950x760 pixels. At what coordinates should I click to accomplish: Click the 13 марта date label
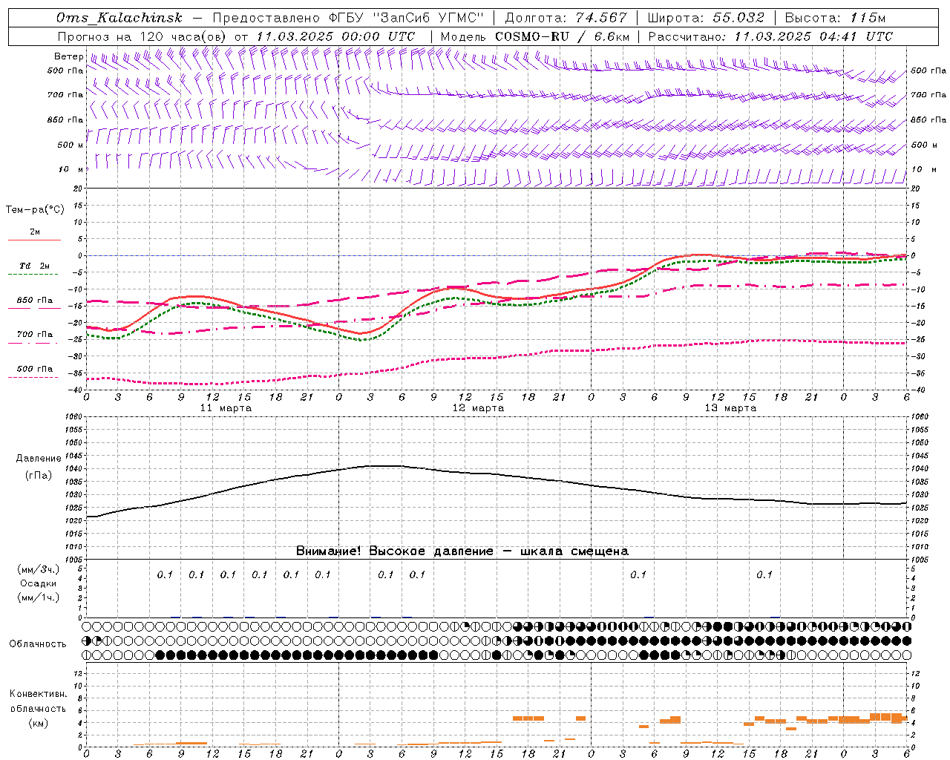[x=730, y=408]
